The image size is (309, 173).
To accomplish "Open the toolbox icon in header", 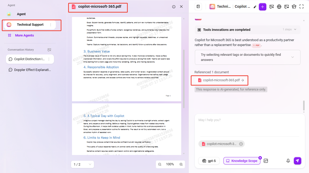I will pos(294,7).
